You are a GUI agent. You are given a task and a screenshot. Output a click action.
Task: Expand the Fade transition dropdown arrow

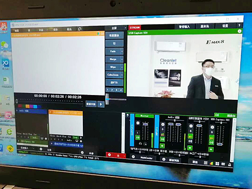coord(122,51)
